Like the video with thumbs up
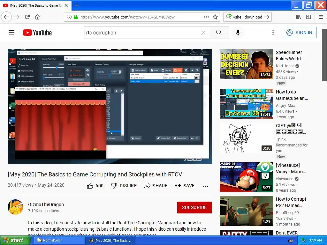Image resolution: width=327 pixels, height=245 pixels. [95, 186]
